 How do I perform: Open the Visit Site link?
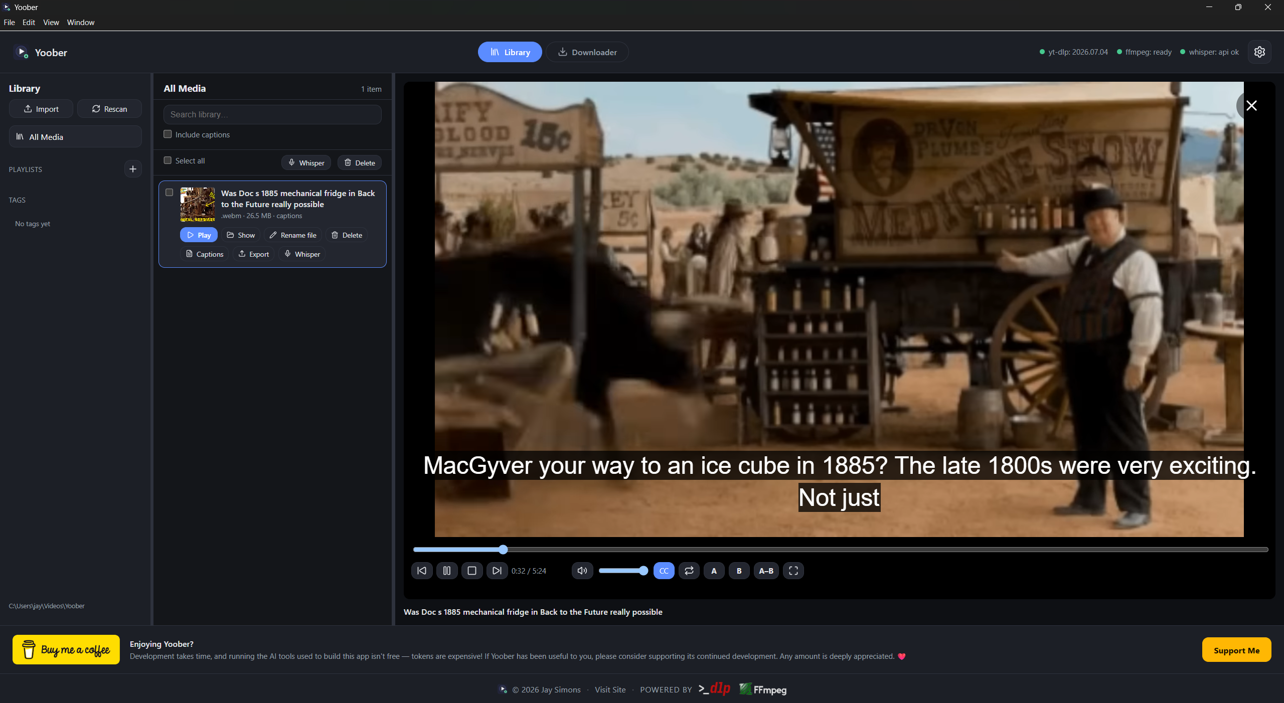(x=610, y=690)
